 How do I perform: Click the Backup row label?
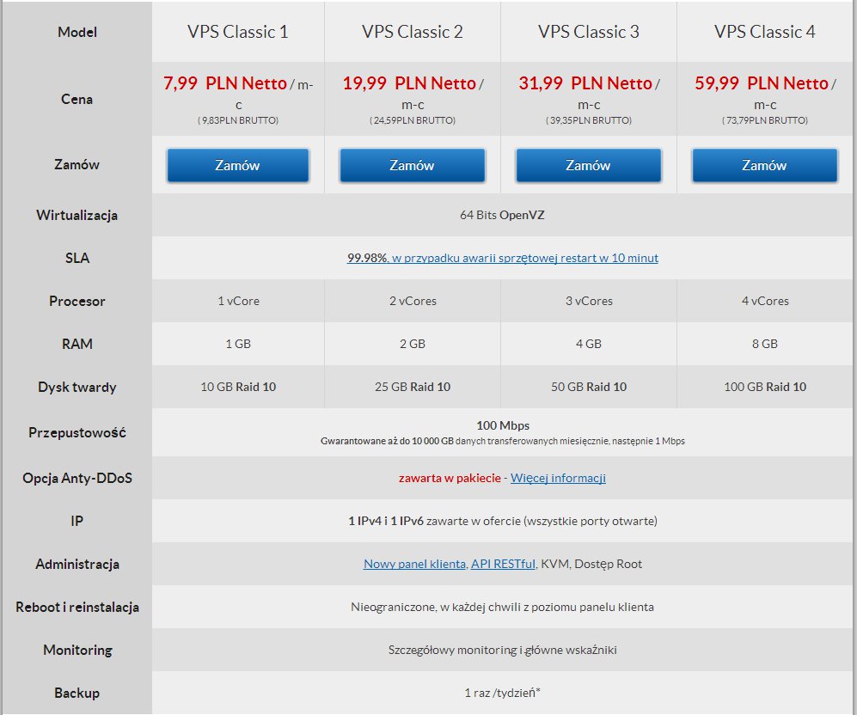(77, 694)
